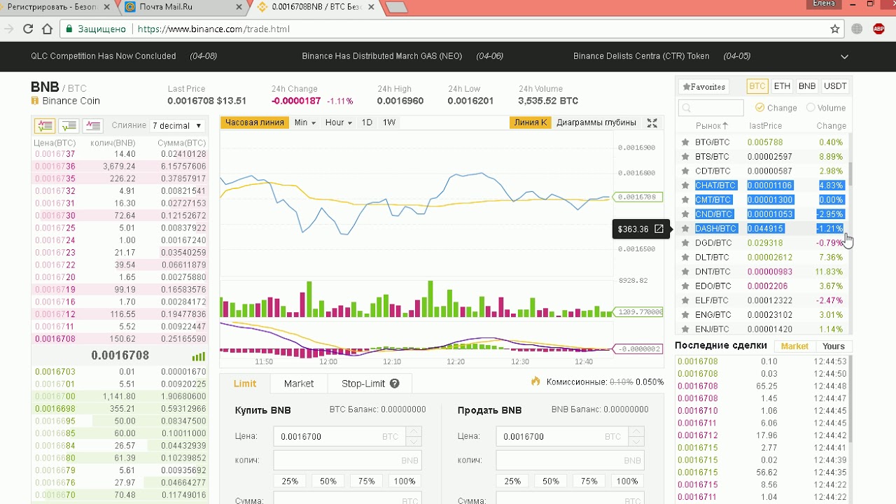Click the depth bars icon beside 0.0016708
The image size is (896, 504).
199,356
